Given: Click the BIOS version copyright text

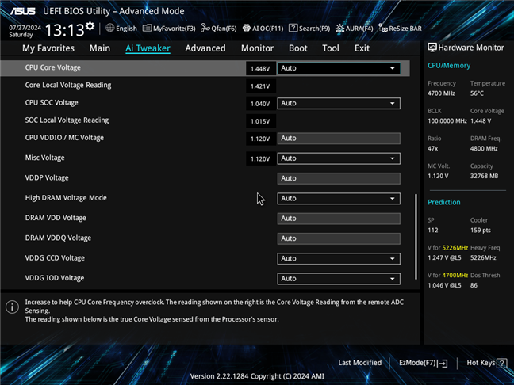Looking at the screenshot, I should point(257,376).
